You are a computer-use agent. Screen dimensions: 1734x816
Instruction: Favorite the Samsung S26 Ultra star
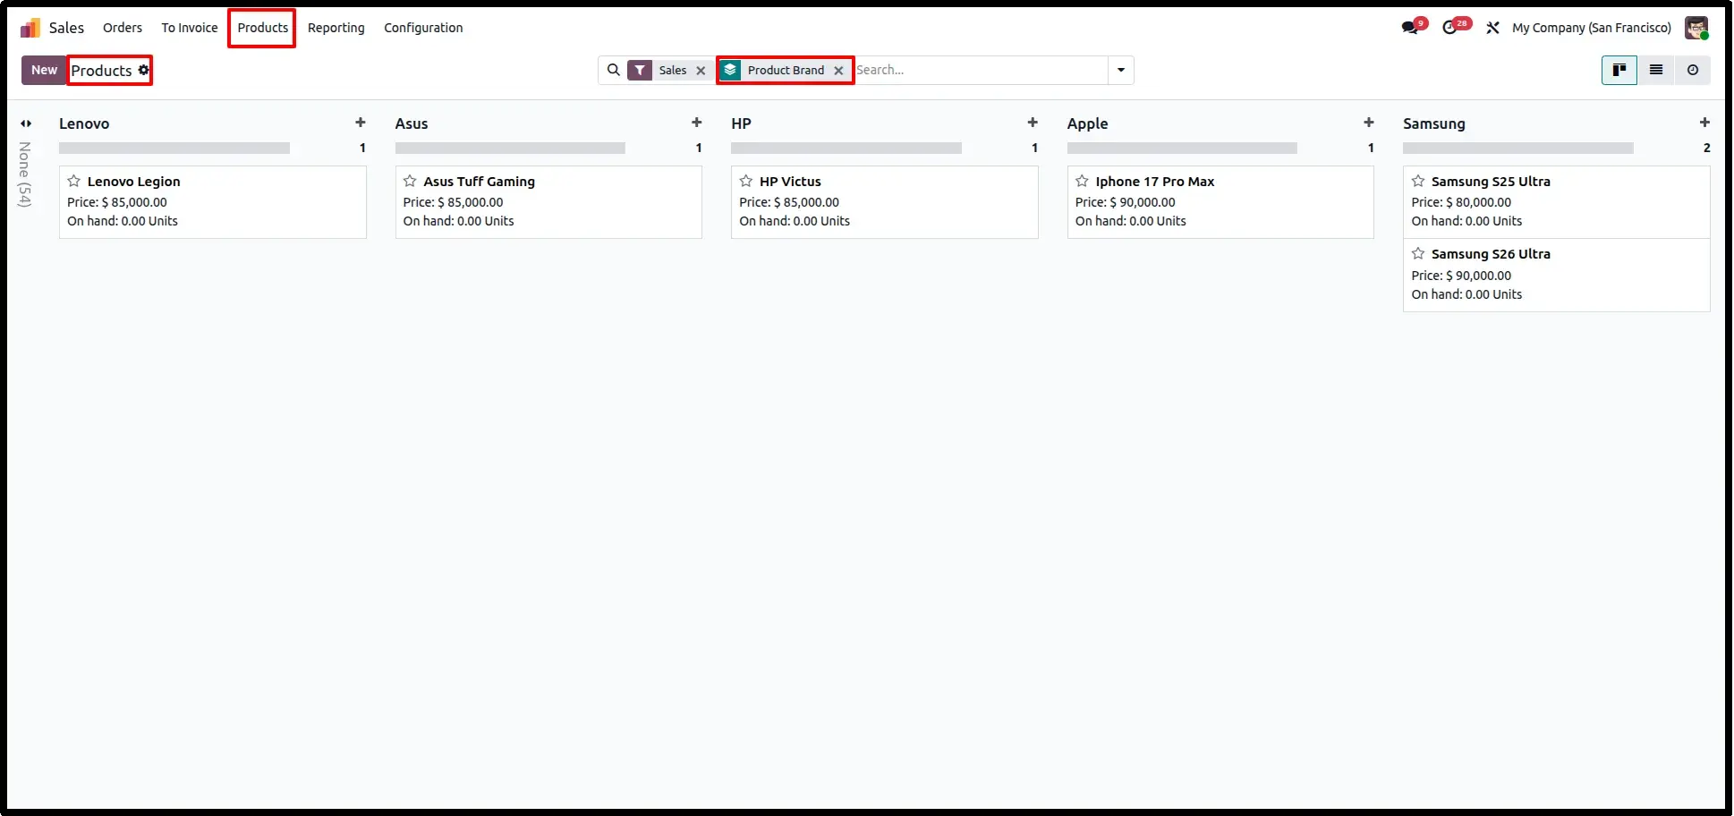point(1418,254)
